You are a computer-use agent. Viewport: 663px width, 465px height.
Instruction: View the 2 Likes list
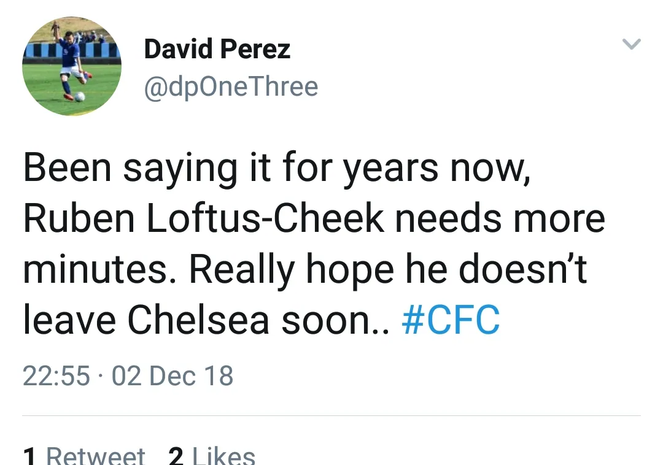pyautogui.click(x=211, y=455)
